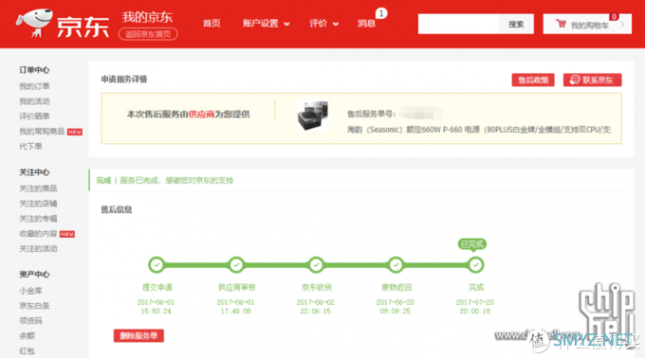
Task: Click the 联系京东 button
Action: pyautogui.click(x=592, y=81)
